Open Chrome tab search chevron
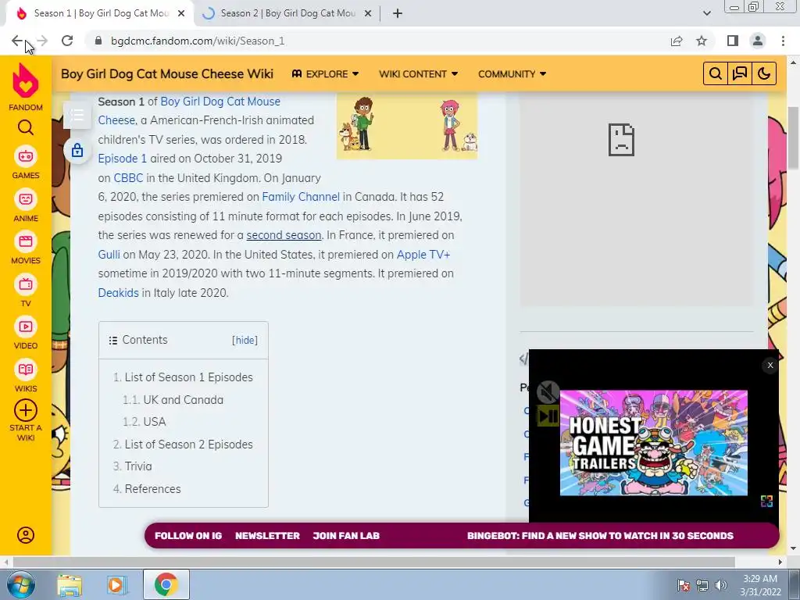This screenshot has height=600, width=800. [x=706, y=13]
